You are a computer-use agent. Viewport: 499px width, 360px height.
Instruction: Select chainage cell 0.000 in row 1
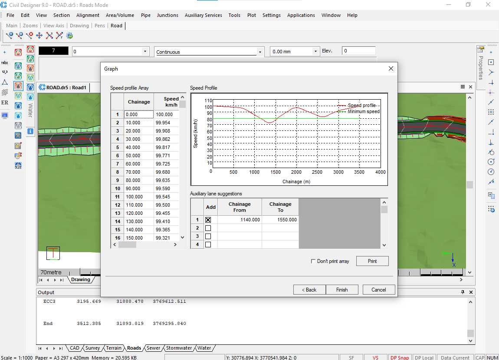(139, 114)
